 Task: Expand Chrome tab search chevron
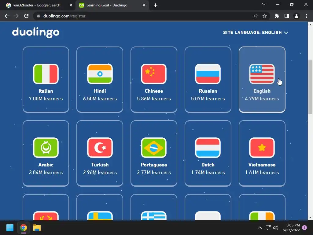click(x=264, y=4)
